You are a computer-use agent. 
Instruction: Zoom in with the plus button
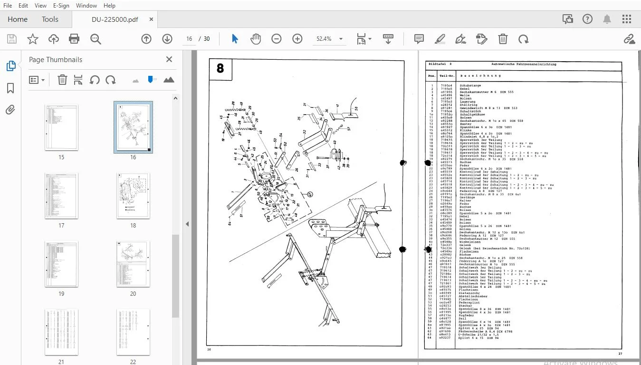297,39
